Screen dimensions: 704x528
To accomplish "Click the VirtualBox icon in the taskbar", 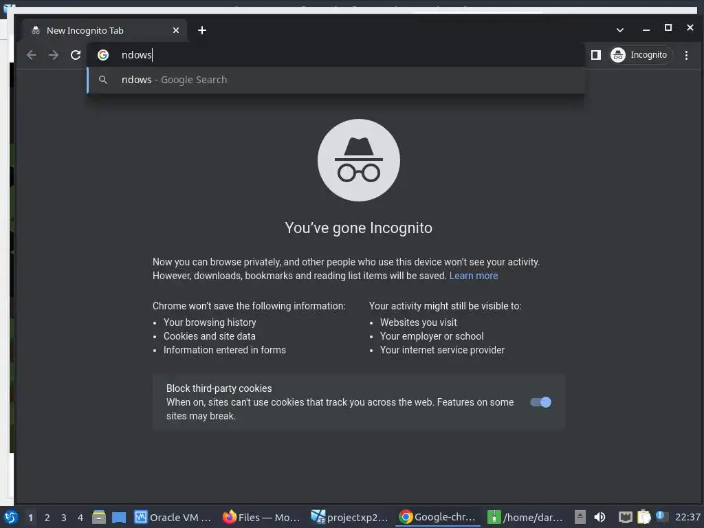I will [x=141, y=517].
